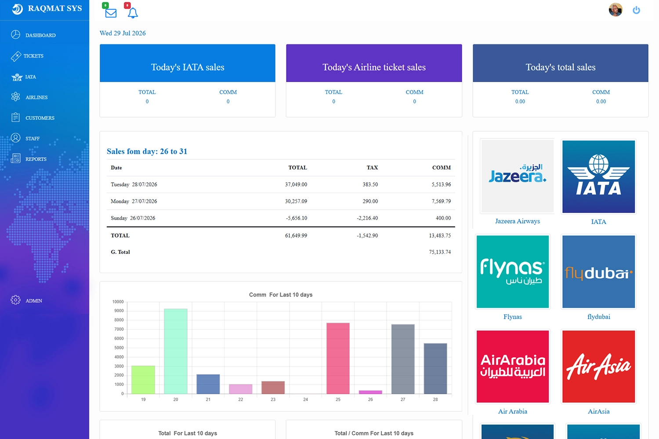Select the Jazeera Airways logo tile

[x=518, y=176]
